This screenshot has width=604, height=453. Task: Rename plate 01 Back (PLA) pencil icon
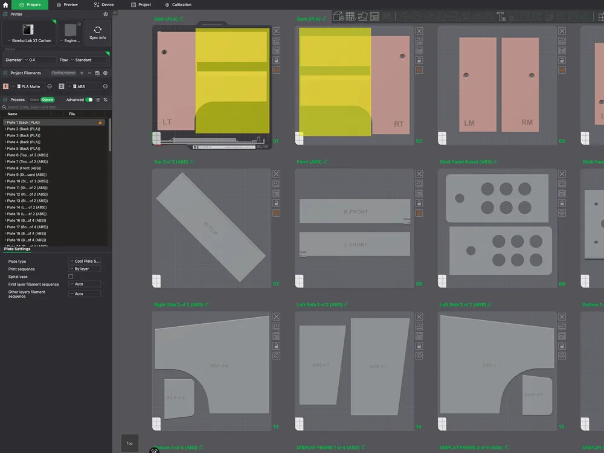click(181, 19)
